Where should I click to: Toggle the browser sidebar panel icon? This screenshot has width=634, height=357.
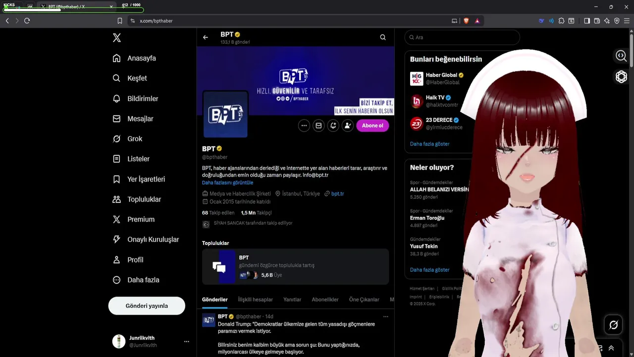point(587,21)
